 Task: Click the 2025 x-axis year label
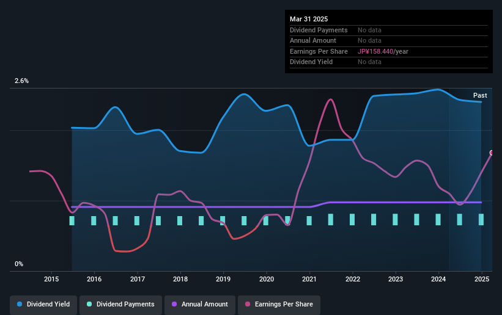(x=482, y=279)
